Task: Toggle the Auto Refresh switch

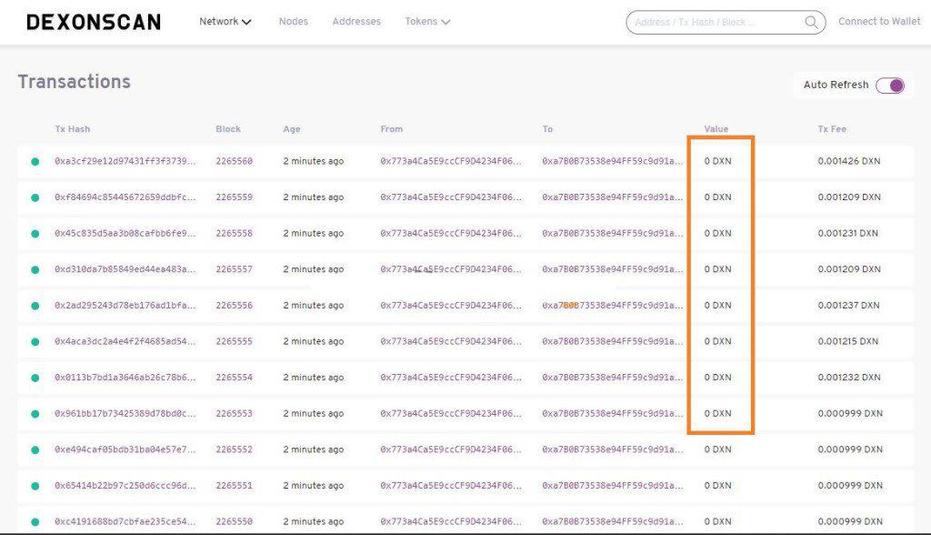Action: pyautogui.click(x=890, y=86)
